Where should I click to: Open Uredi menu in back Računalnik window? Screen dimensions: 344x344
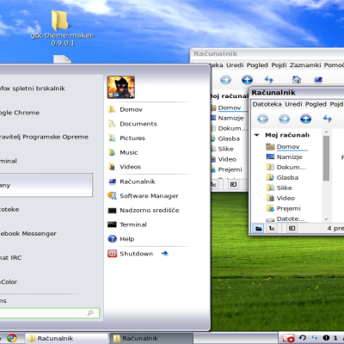click(x=235, y=65)
